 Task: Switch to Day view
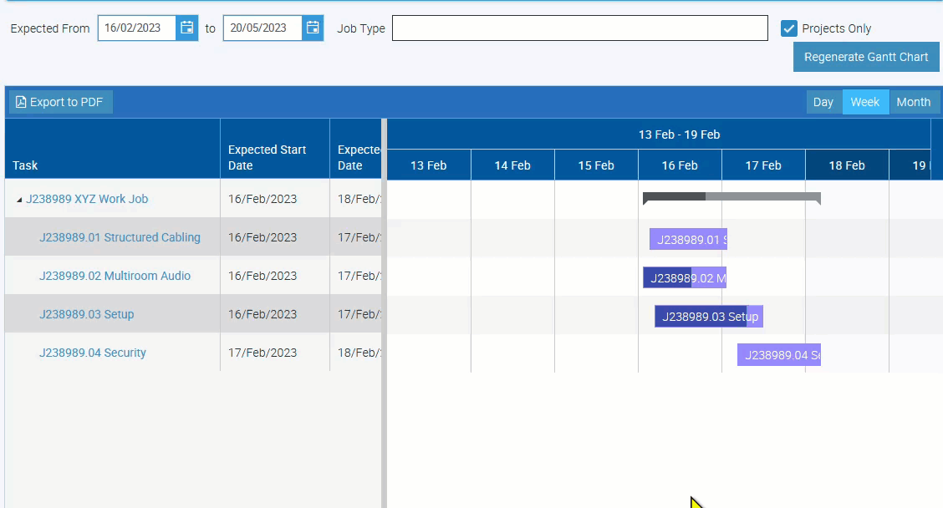pyautogui.click(x=823, y=102)
